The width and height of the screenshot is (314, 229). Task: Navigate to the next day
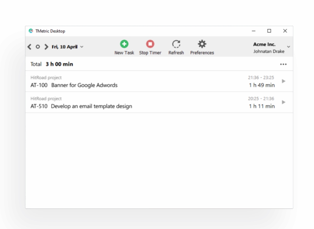[x=46, y=46]
